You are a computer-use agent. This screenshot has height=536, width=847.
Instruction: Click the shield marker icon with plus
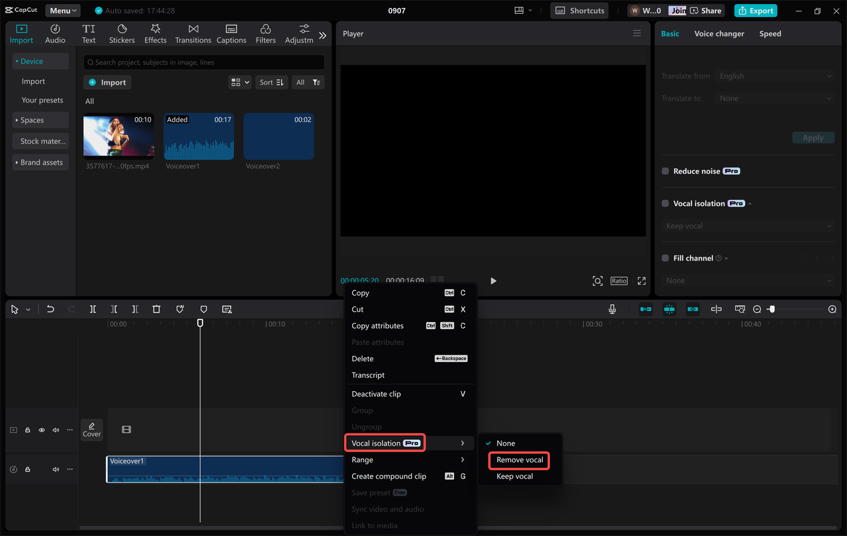180,309
